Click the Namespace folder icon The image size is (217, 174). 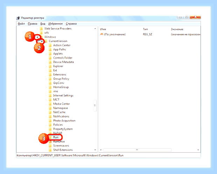tap(50, 108)
